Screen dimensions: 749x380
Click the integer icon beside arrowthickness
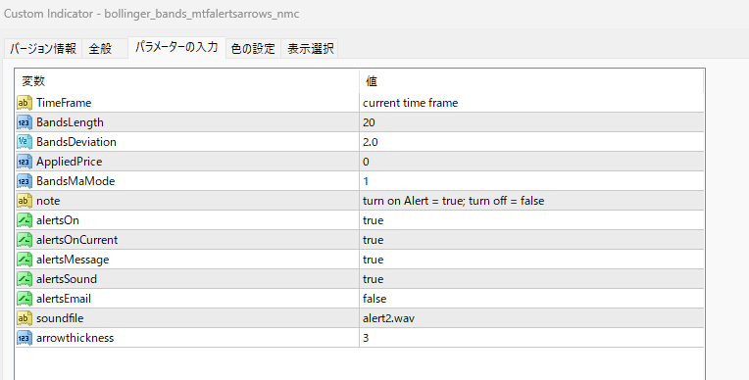(x=25, y=338)
